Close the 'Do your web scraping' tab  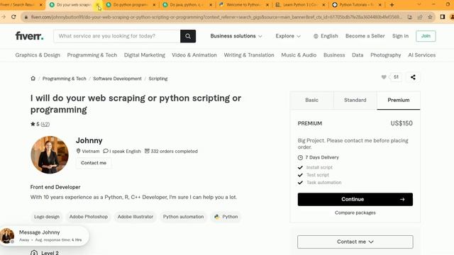(98, 5)
